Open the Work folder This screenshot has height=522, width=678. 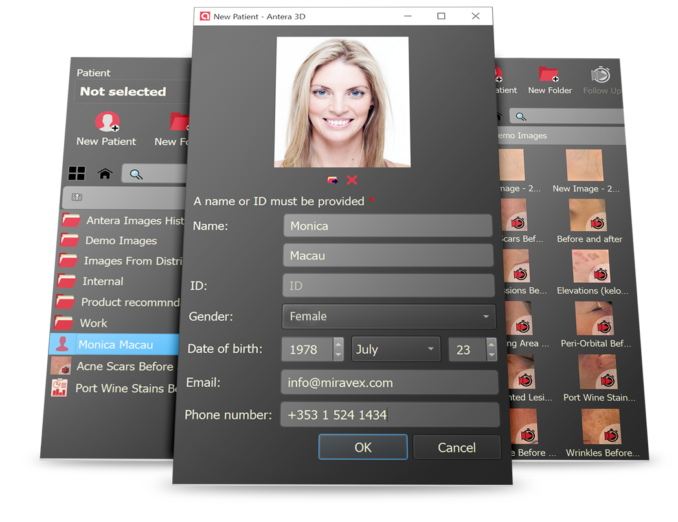93,323
